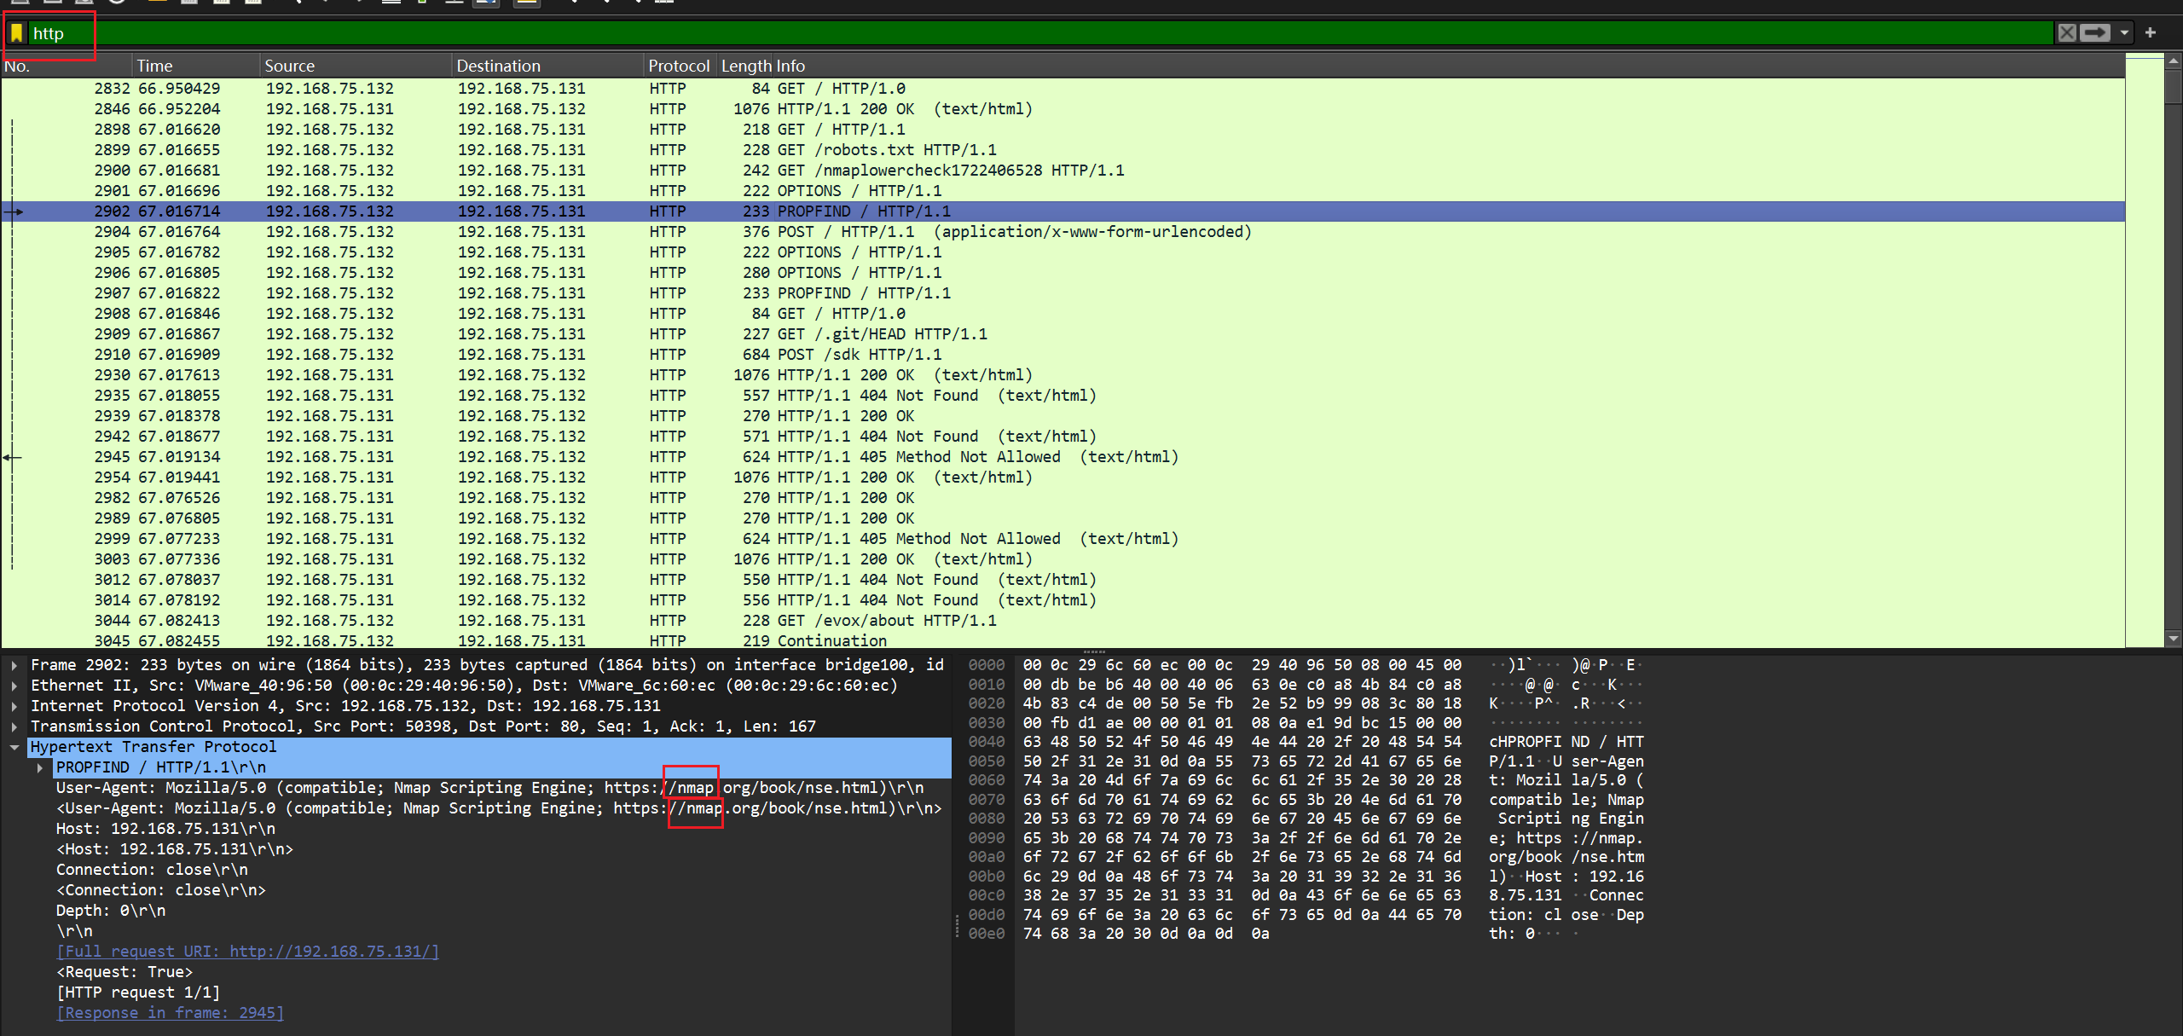
Task: Apply the display filter using arrow button
Action: point(2095,33)
